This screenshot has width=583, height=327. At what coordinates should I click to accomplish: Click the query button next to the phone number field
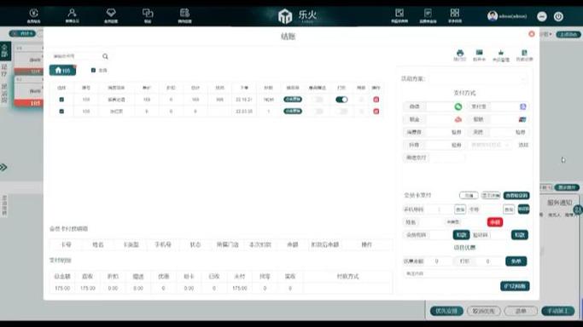[460, 209]
